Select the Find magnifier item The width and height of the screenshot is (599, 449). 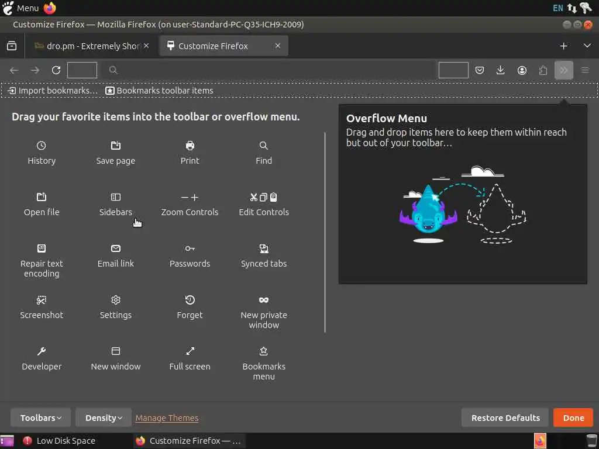click(264, 146)
